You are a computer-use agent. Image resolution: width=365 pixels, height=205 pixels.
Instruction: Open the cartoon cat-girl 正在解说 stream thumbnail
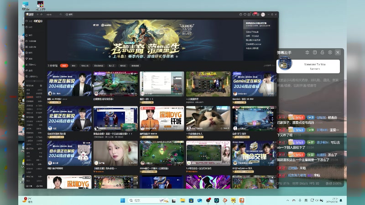pyautogui.click(x=69, y=153)
